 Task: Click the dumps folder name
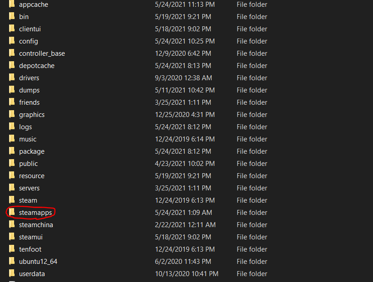pyautogui.click(x=29, y=90)
